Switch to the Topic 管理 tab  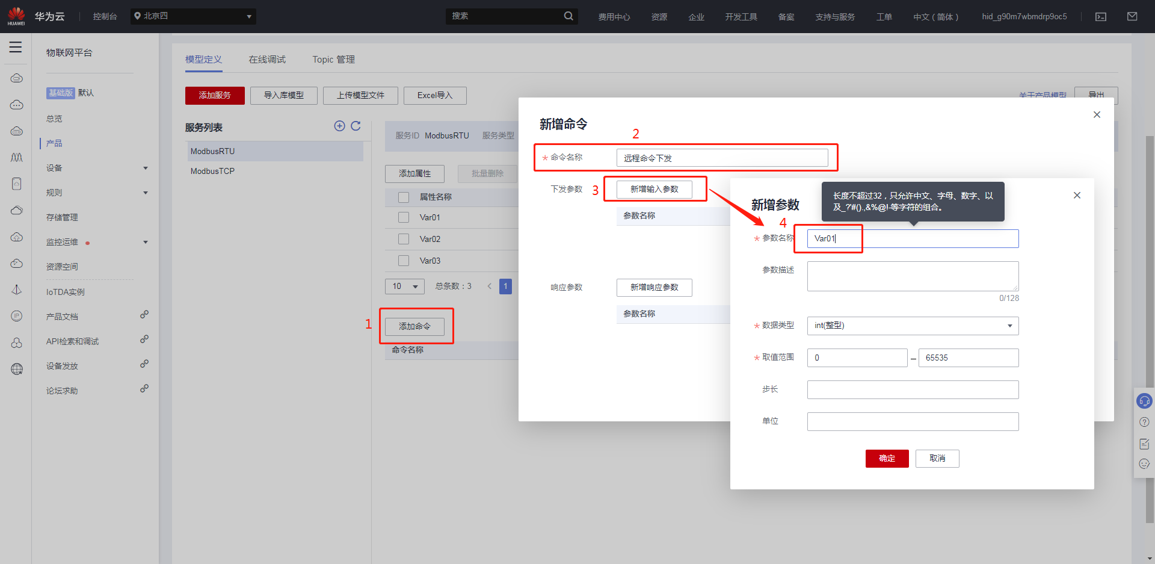(333, 60)
